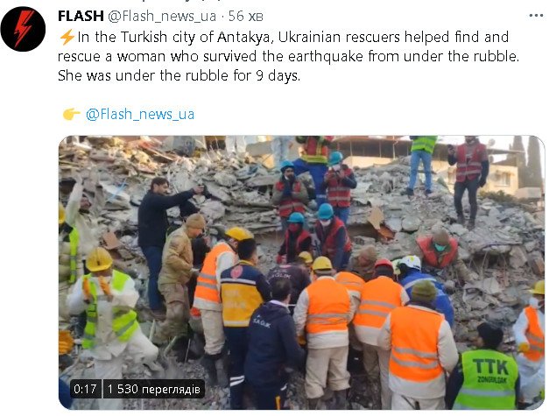Viewport: 549px width, 416px height.
Task: Open the FLASH lightning-bolt profile avatar
Action: 23,29
